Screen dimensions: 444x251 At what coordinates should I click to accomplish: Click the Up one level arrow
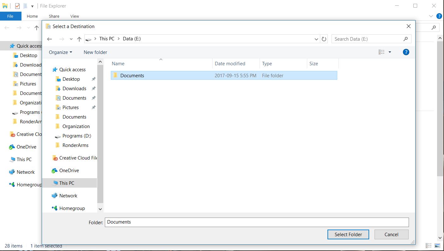(x=79, y=39)
